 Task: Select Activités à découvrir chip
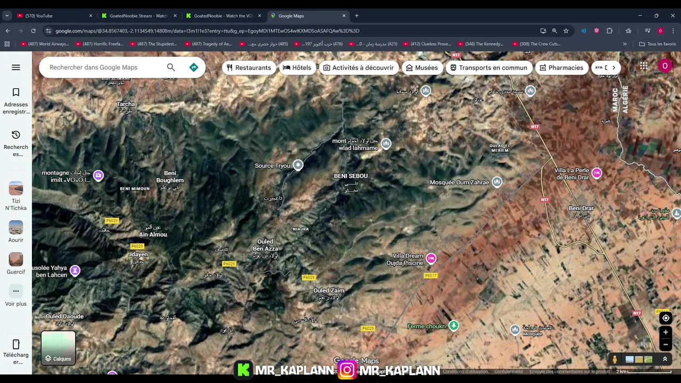[359, 68]
